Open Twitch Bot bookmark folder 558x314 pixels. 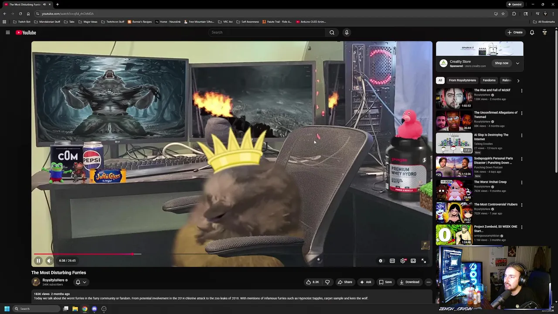22,22
